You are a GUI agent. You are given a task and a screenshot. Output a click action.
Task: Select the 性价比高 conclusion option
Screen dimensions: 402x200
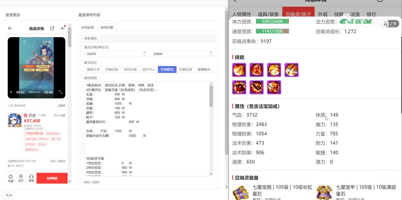pyautogui.click(x=130, y=70)
